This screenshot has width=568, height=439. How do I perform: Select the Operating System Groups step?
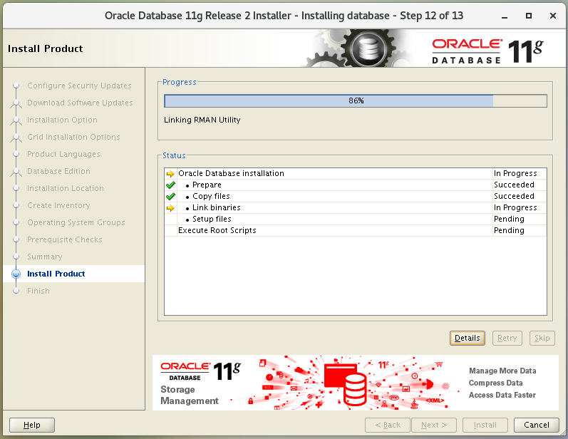click(x=76, y=222)
